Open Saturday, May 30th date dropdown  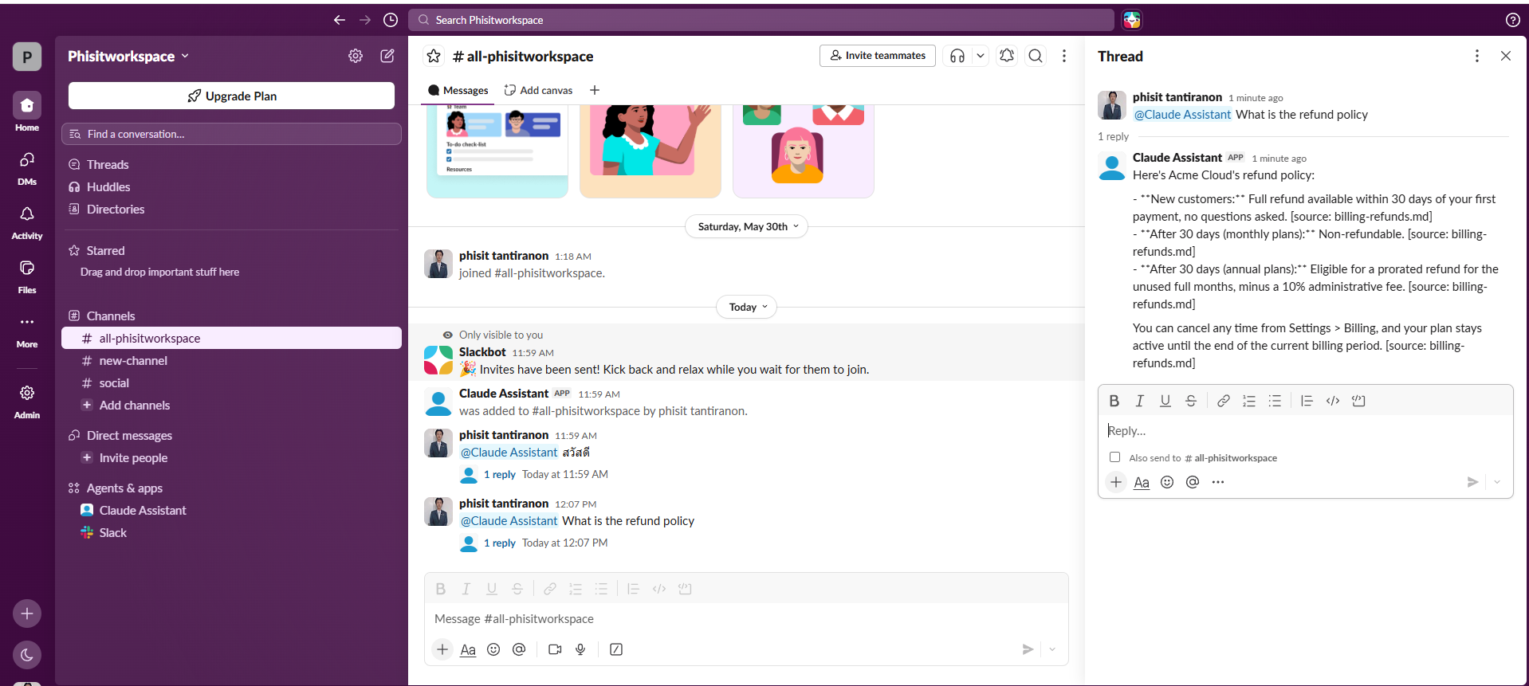746,226
